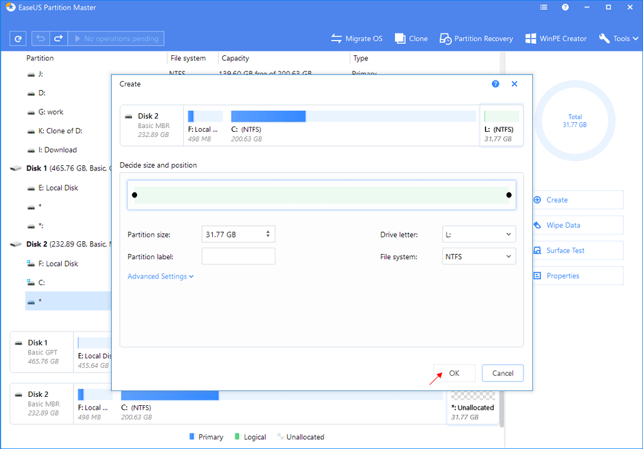Image resolution: width=643 pixels, height=449 pixels.
Task: Click the Partition size spinner arrows
Action: click(269, 235)
